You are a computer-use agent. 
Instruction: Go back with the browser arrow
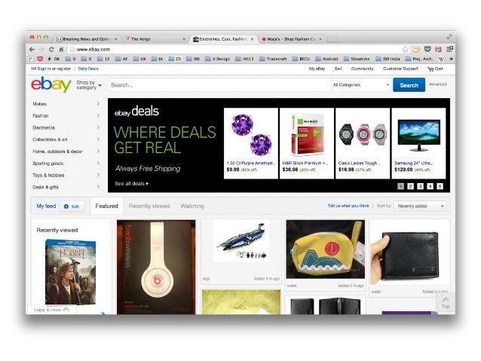tap(32, 50)
